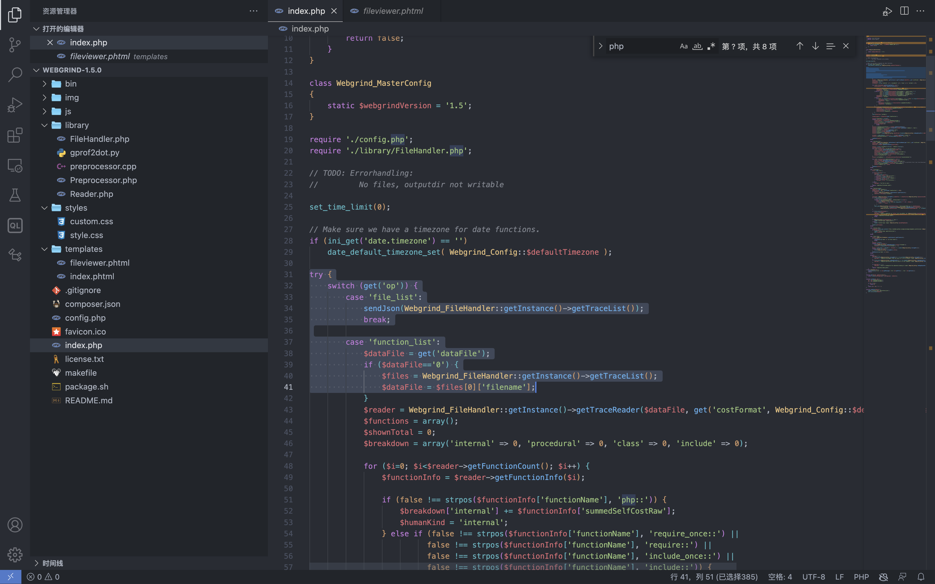935x584 pixels.
Task: Expand the 时间线 timeline section
Action: (52, 563)
